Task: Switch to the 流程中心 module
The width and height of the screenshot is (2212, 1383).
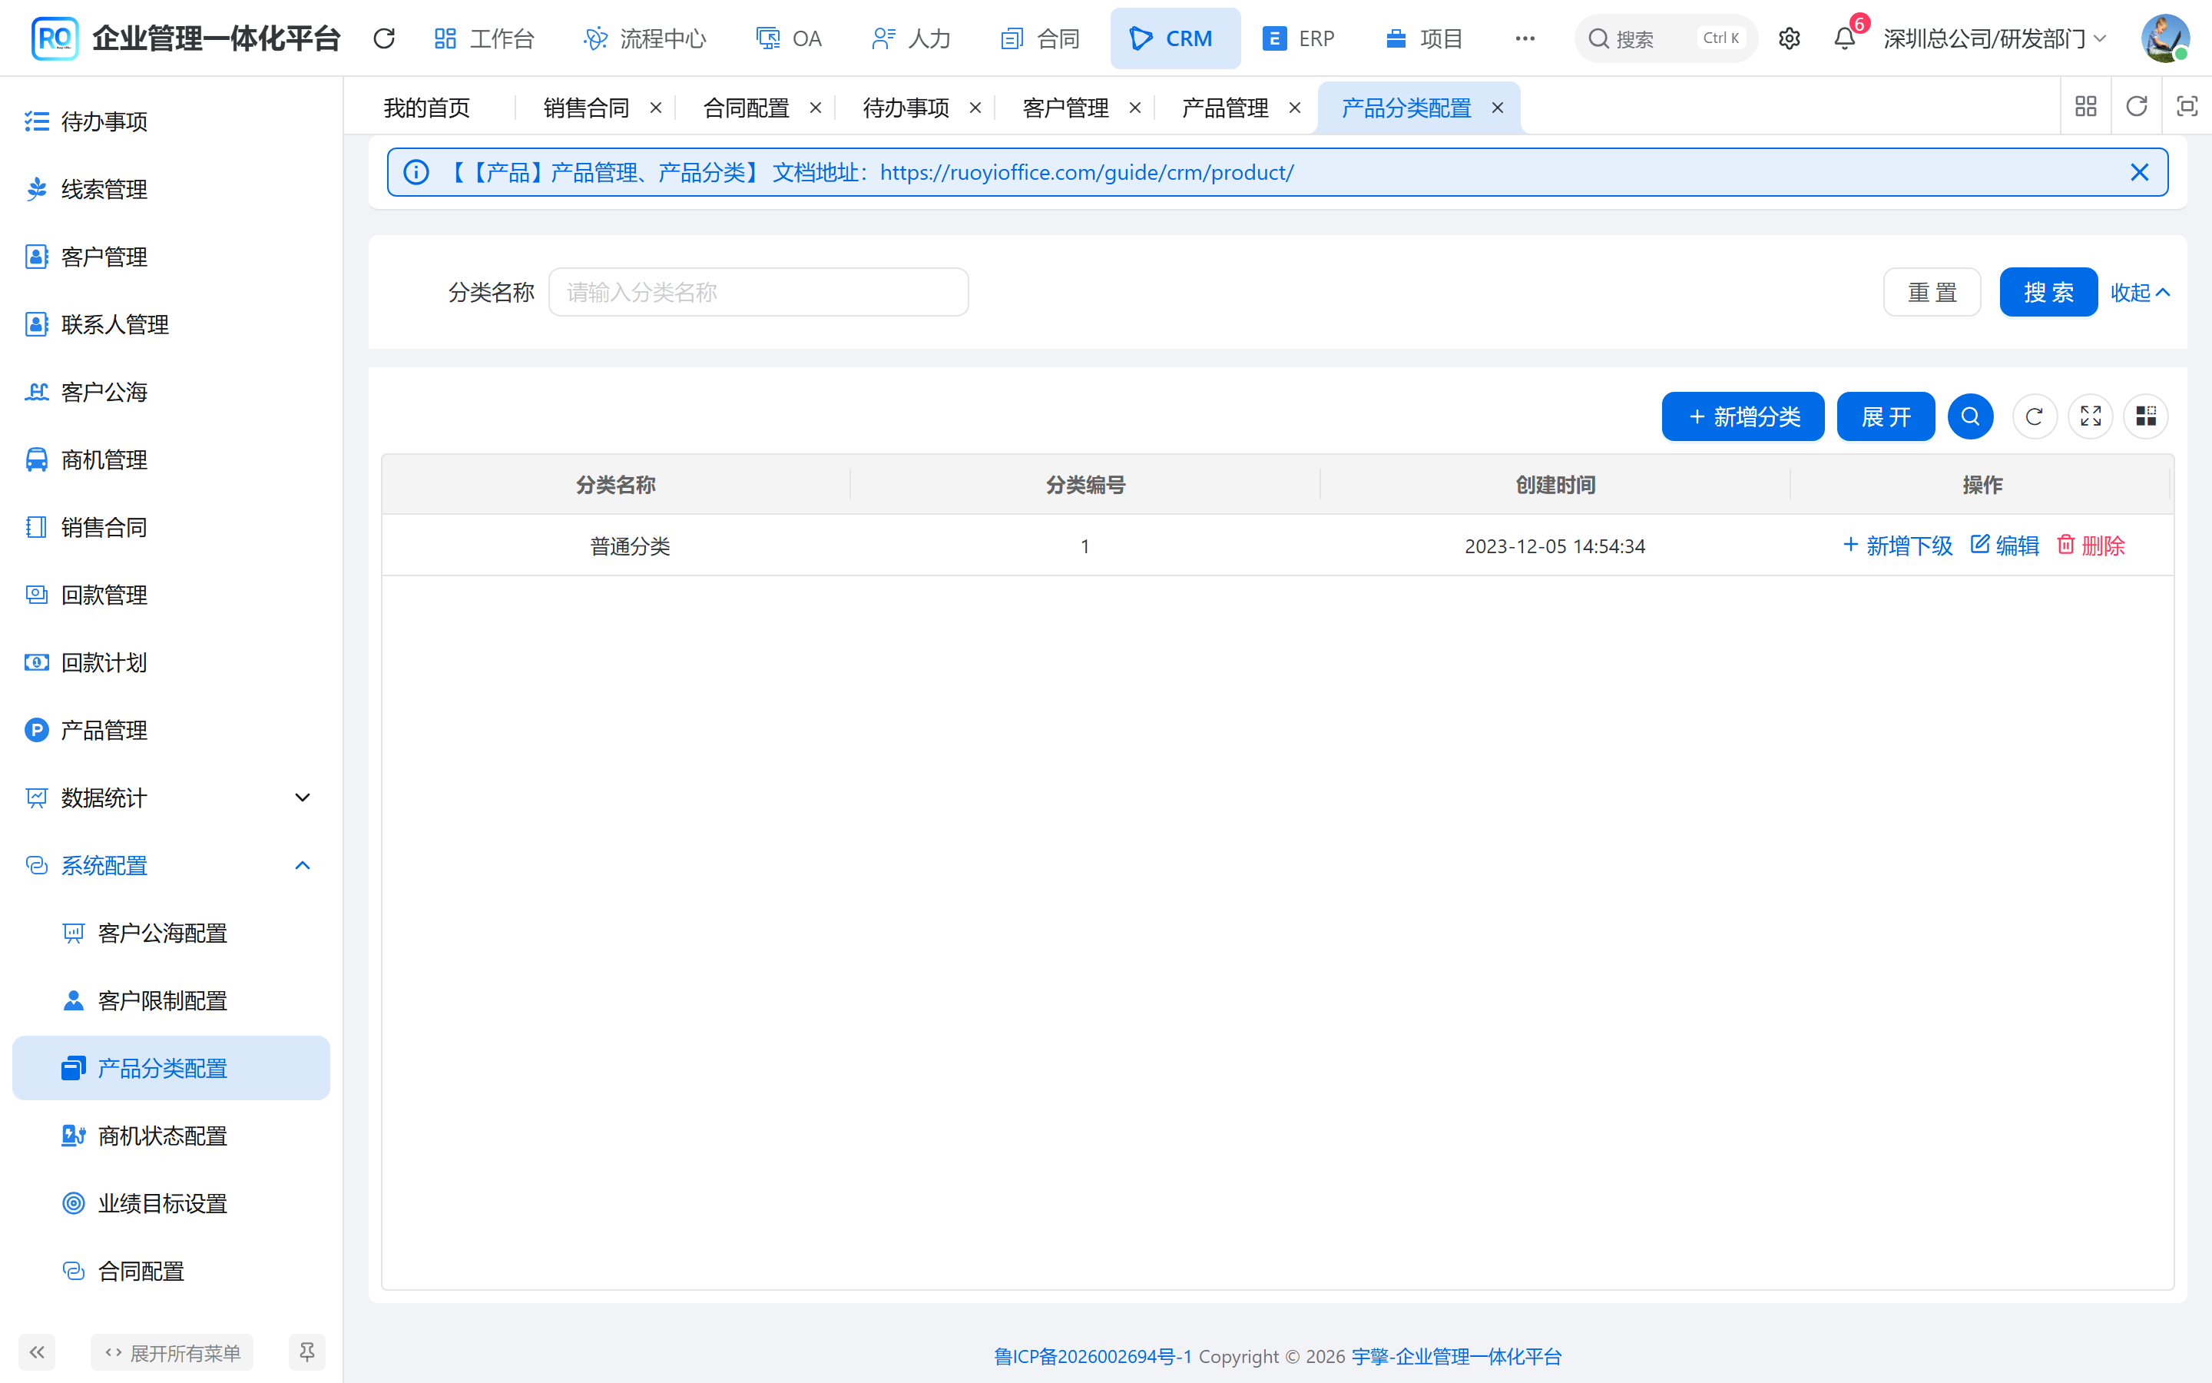Action: [x=644, y=38]
